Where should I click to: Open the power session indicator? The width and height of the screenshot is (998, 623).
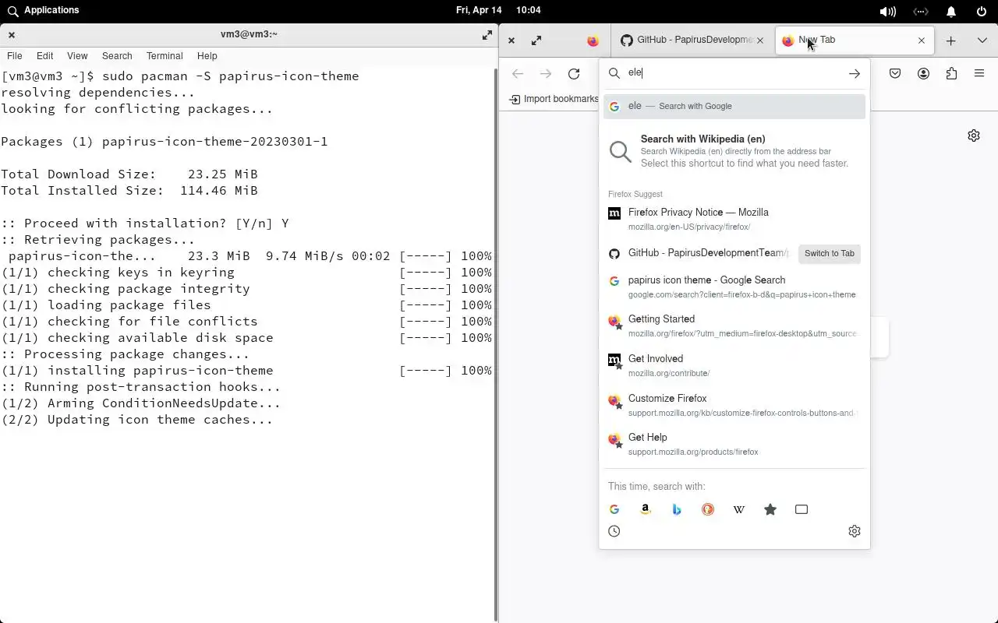point(982,11)
